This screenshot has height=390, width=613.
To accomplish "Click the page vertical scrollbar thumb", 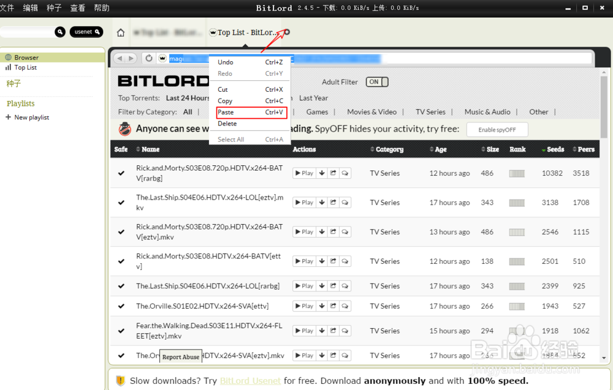I will (x=604, y=107).
